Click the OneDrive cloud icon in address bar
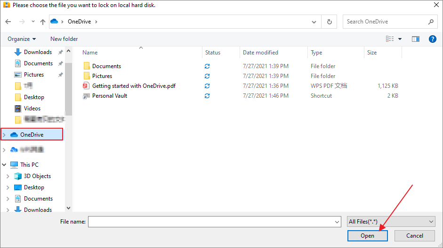This screenshot has height=248, width=443. point(54,22)
